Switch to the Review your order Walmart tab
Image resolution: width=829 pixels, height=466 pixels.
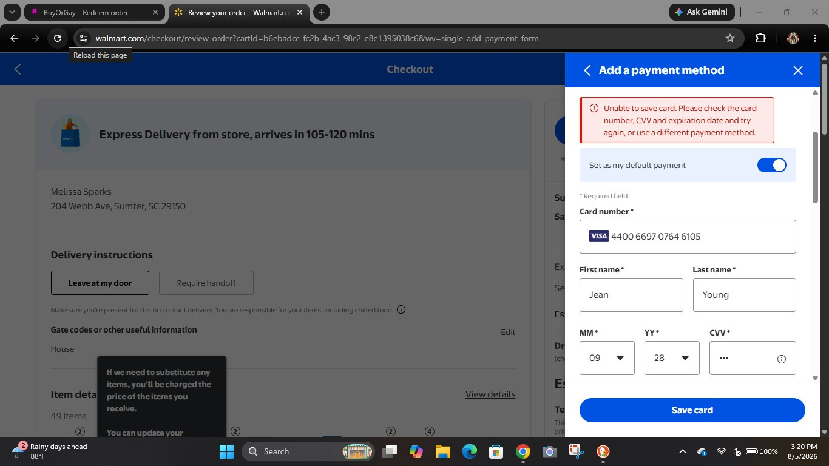[238, 12]
